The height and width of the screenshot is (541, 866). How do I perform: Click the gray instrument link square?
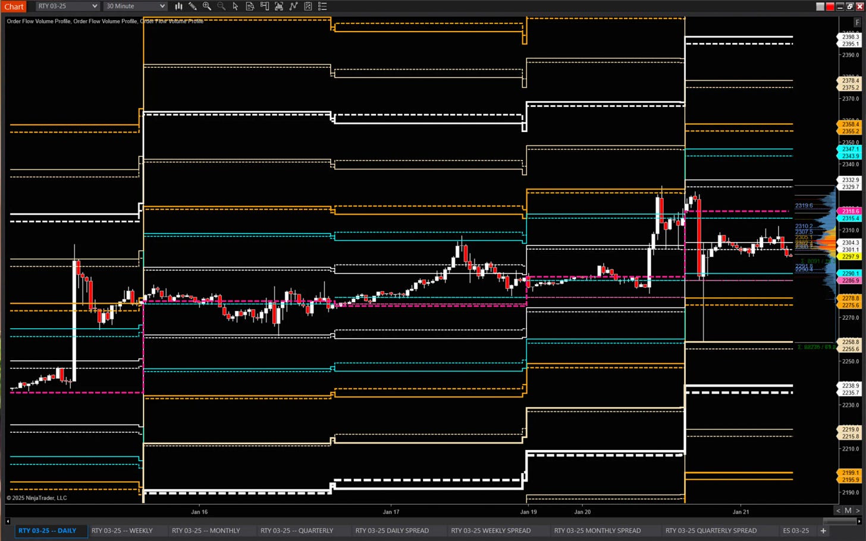tap(820, 7)
